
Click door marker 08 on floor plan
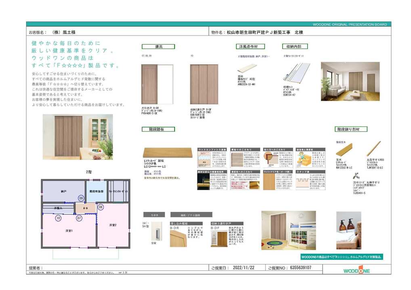click(x=101, y=207)
